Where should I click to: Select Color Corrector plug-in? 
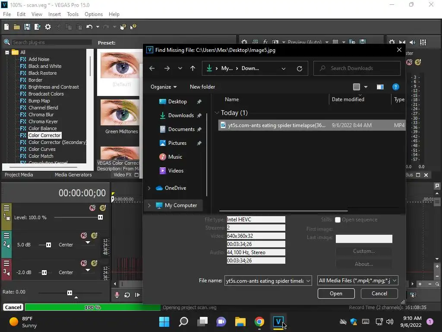click(x=44, y=135)
